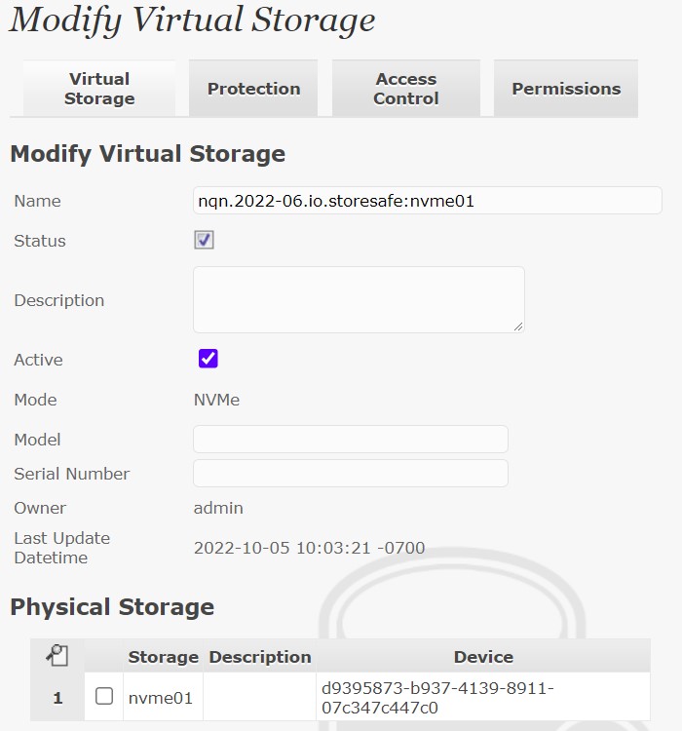The image size is (682, 731).
Task: Click the Serial Number input field
Action: coord(351,474)
